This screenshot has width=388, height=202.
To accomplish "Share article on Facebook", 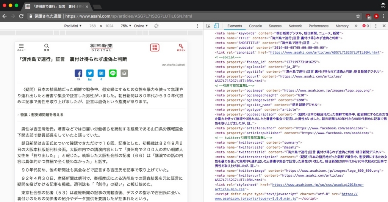I will 78,73.
